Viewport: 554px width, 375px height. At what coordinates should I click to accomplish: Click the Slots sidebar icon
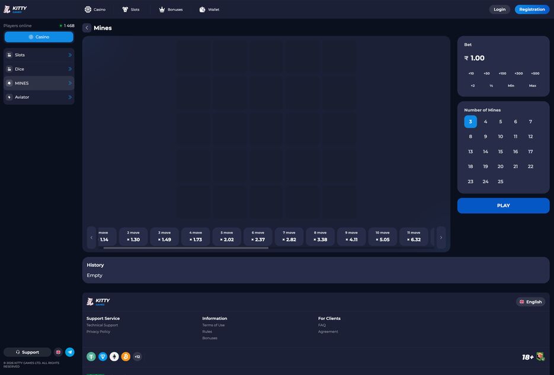[9, 55]
